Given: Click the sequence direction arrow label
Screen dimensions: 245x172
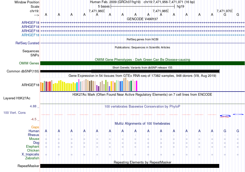Looking at the screenshot, I should coord(36,15).
